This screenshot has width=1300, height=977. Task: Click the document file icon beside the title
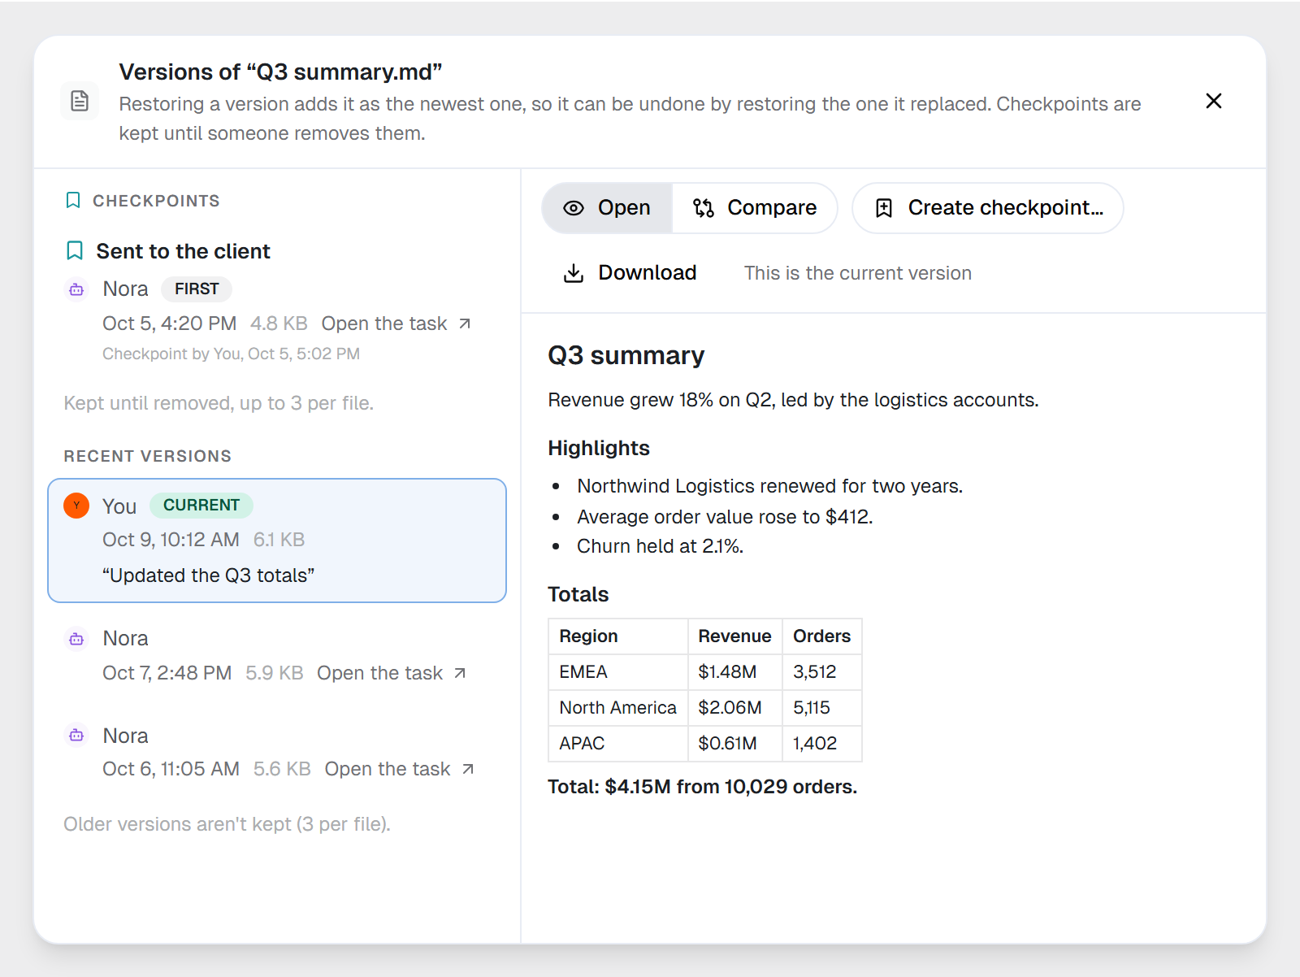[x=80, y=102]
